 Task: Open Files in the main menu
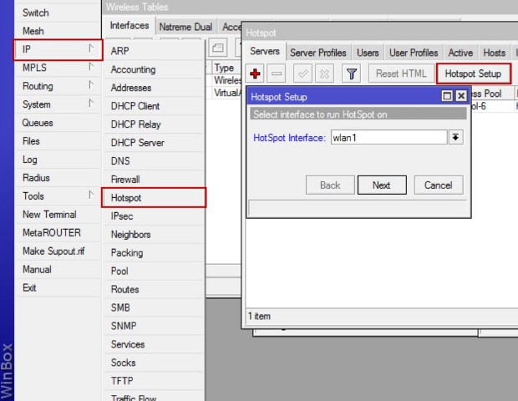(58, 141)
